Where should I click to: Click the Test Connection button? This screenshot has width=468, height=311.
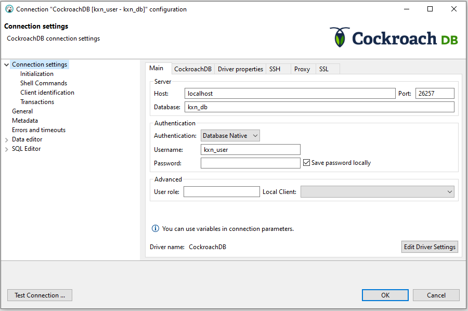pos(40,295)
